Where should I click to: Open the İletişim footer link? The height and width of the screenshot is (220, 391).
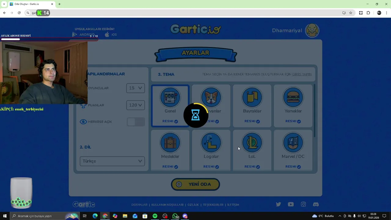[x=233, y=205]
